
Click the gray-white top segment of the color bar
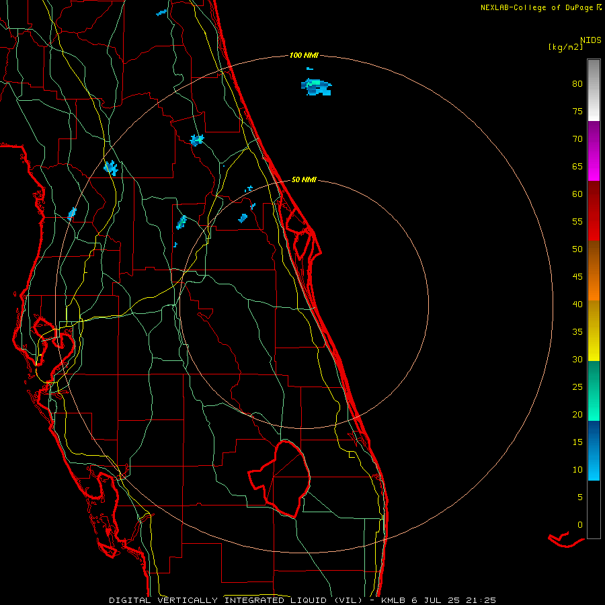[x=594, y=90]
